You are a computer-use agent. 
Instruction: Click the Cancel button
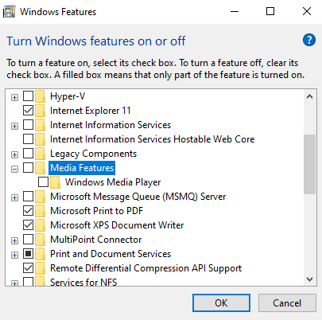[x=287, y=302]
